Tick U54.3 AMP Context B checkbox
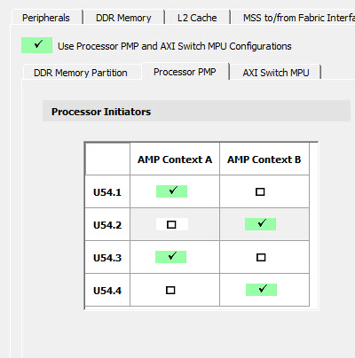Image resolution: width=355 pixels, height=358 pixels. point(261,257)
